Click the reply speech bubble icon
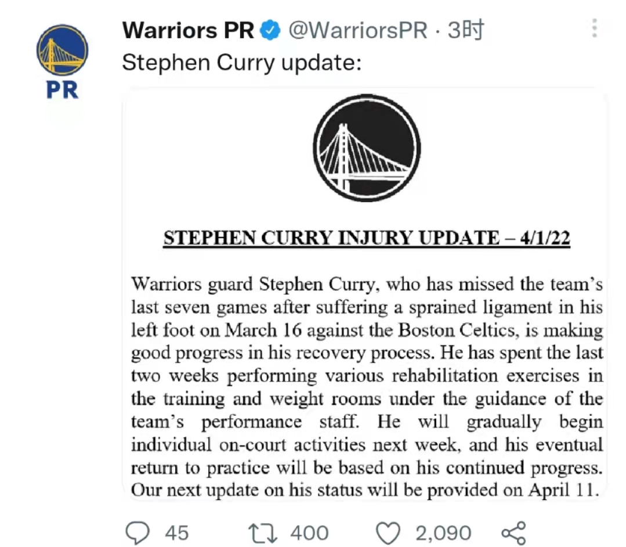 tap(137, 532)
